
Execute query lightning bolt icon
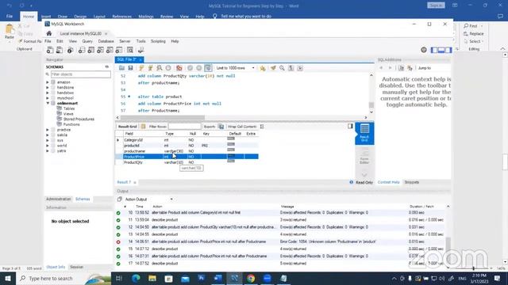141,68
